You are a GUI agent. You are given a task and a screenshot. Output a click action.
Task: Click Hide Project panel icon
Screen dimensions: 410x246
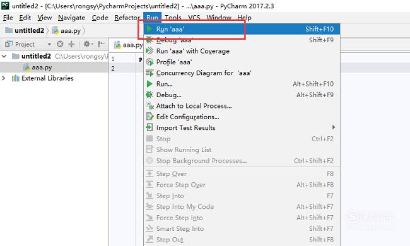coord(101,44)
